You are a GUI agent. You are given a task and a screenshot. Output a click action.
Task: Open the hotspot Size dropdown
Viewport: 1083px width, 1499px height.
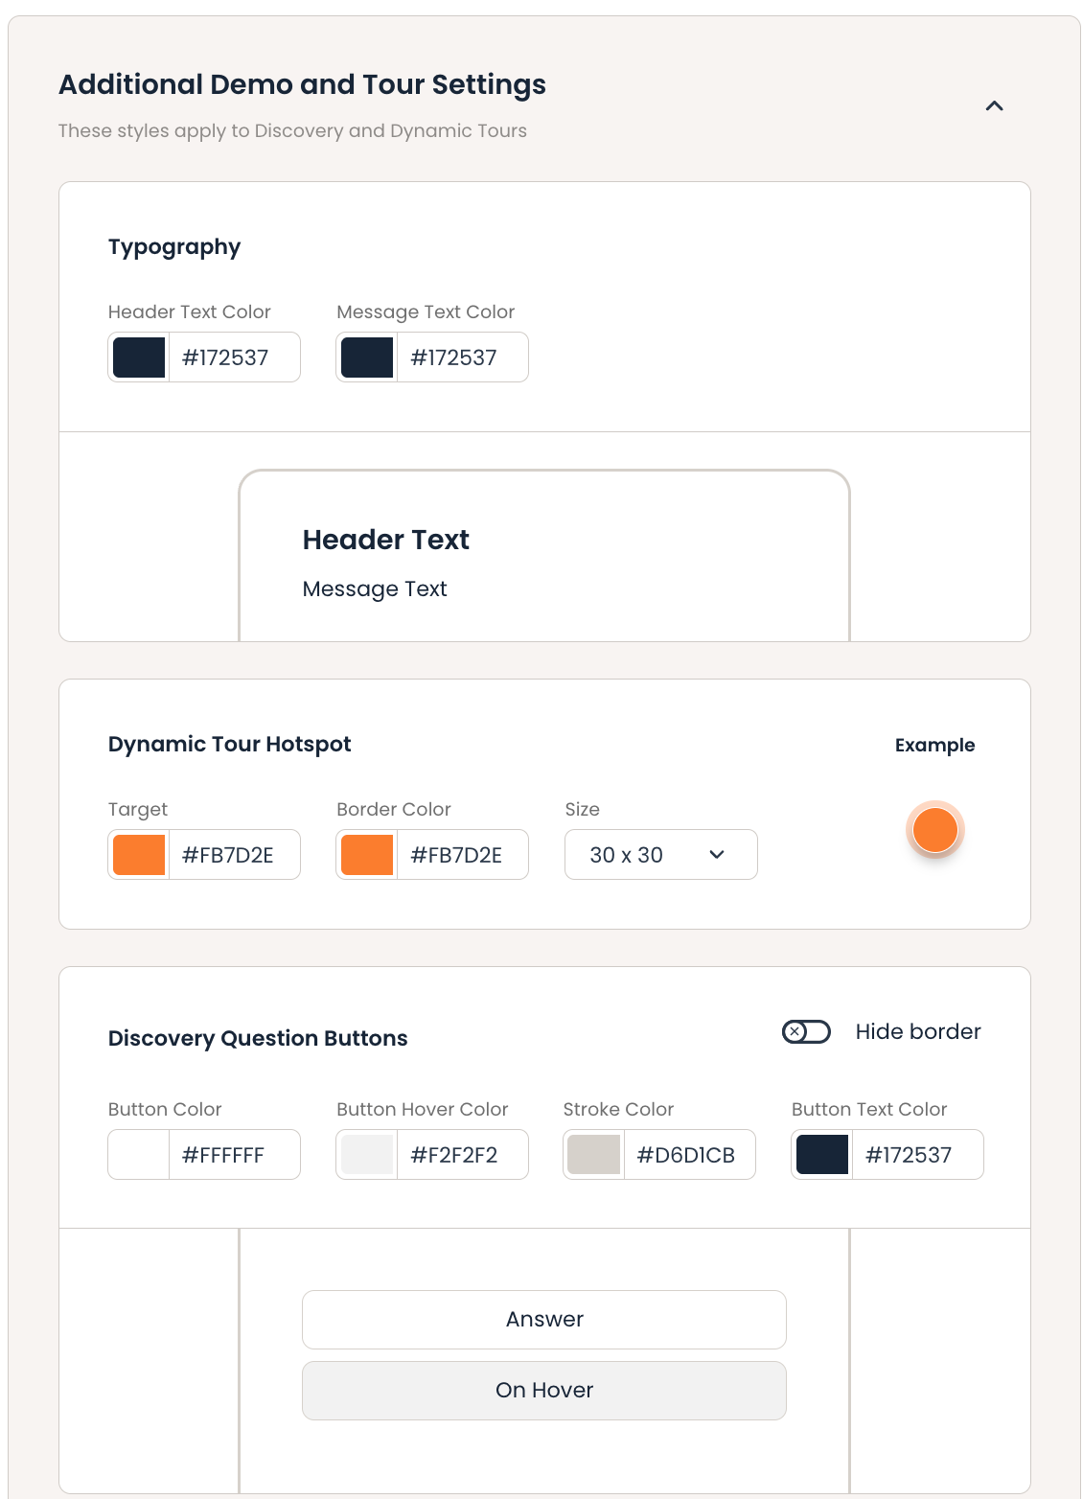[660, 855]
